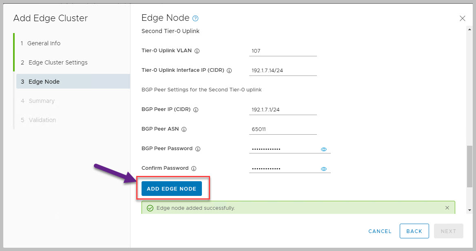Click the BGP Peer ASN field
This screenshot has height=251, width=476.
tap(283, 129)
